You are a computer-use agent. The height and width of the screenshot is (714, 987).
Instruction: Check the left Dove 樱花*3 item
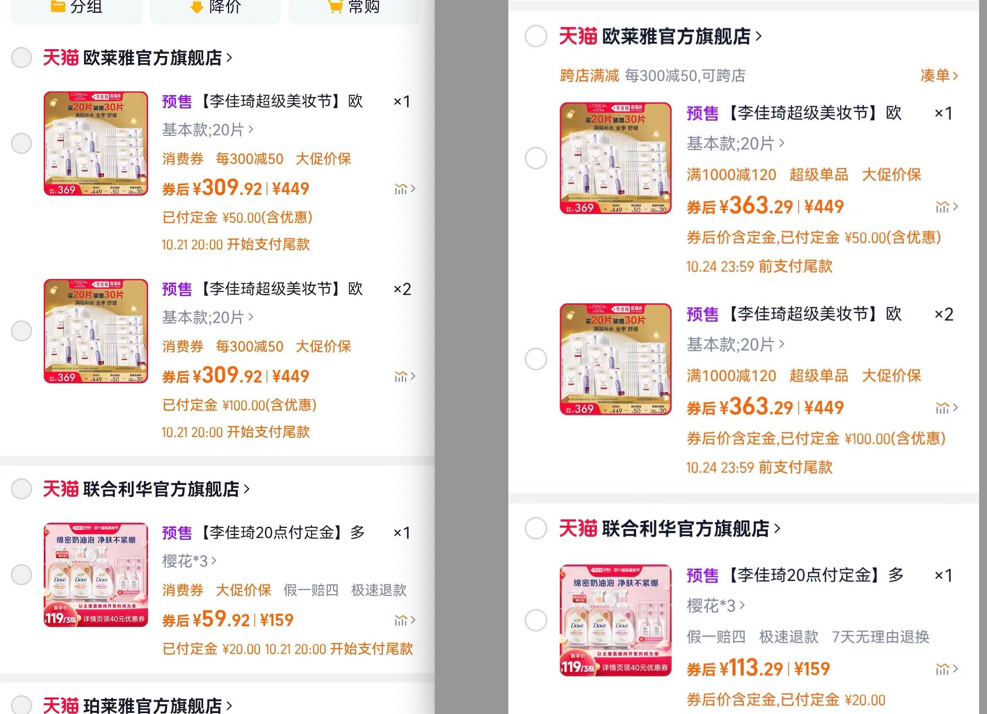click(21, 575)
